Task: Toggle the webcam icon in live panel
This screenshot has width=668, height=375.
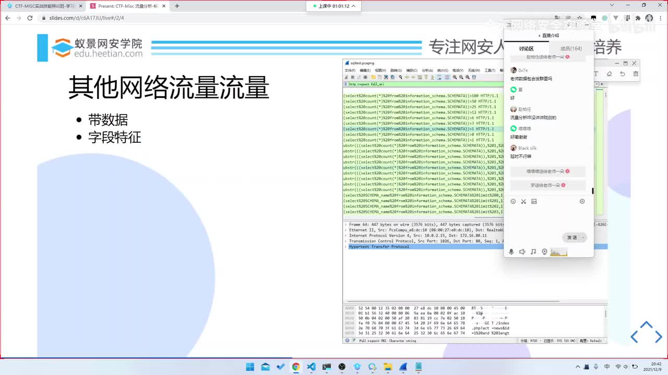Action: pyautogui.click(x=544, y=252)
